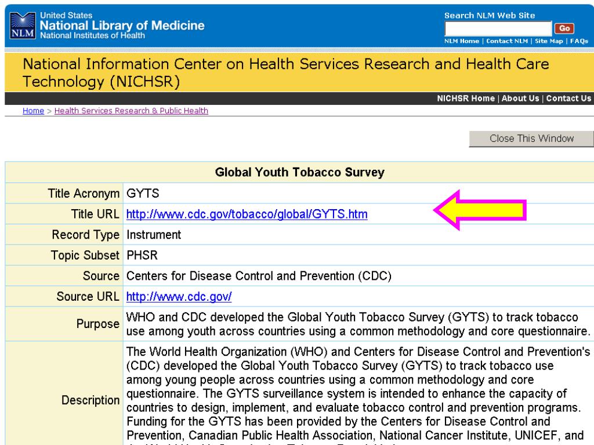The image size is (594, 445).
Task: Open http://www.cdc.gov/ Source URL link
Action: pyautogui.click(x=179, y=296)
